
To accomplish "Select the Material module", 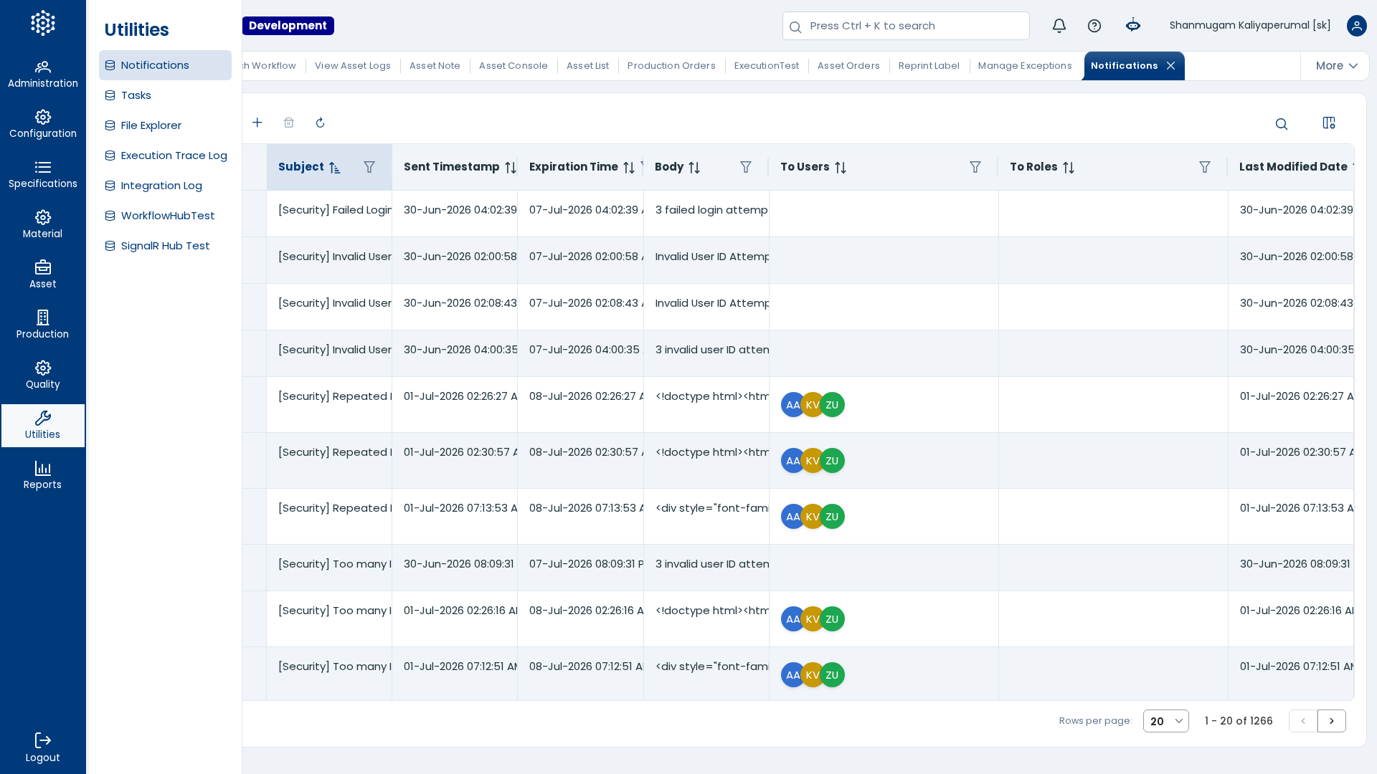I will (x=43, y=225).
